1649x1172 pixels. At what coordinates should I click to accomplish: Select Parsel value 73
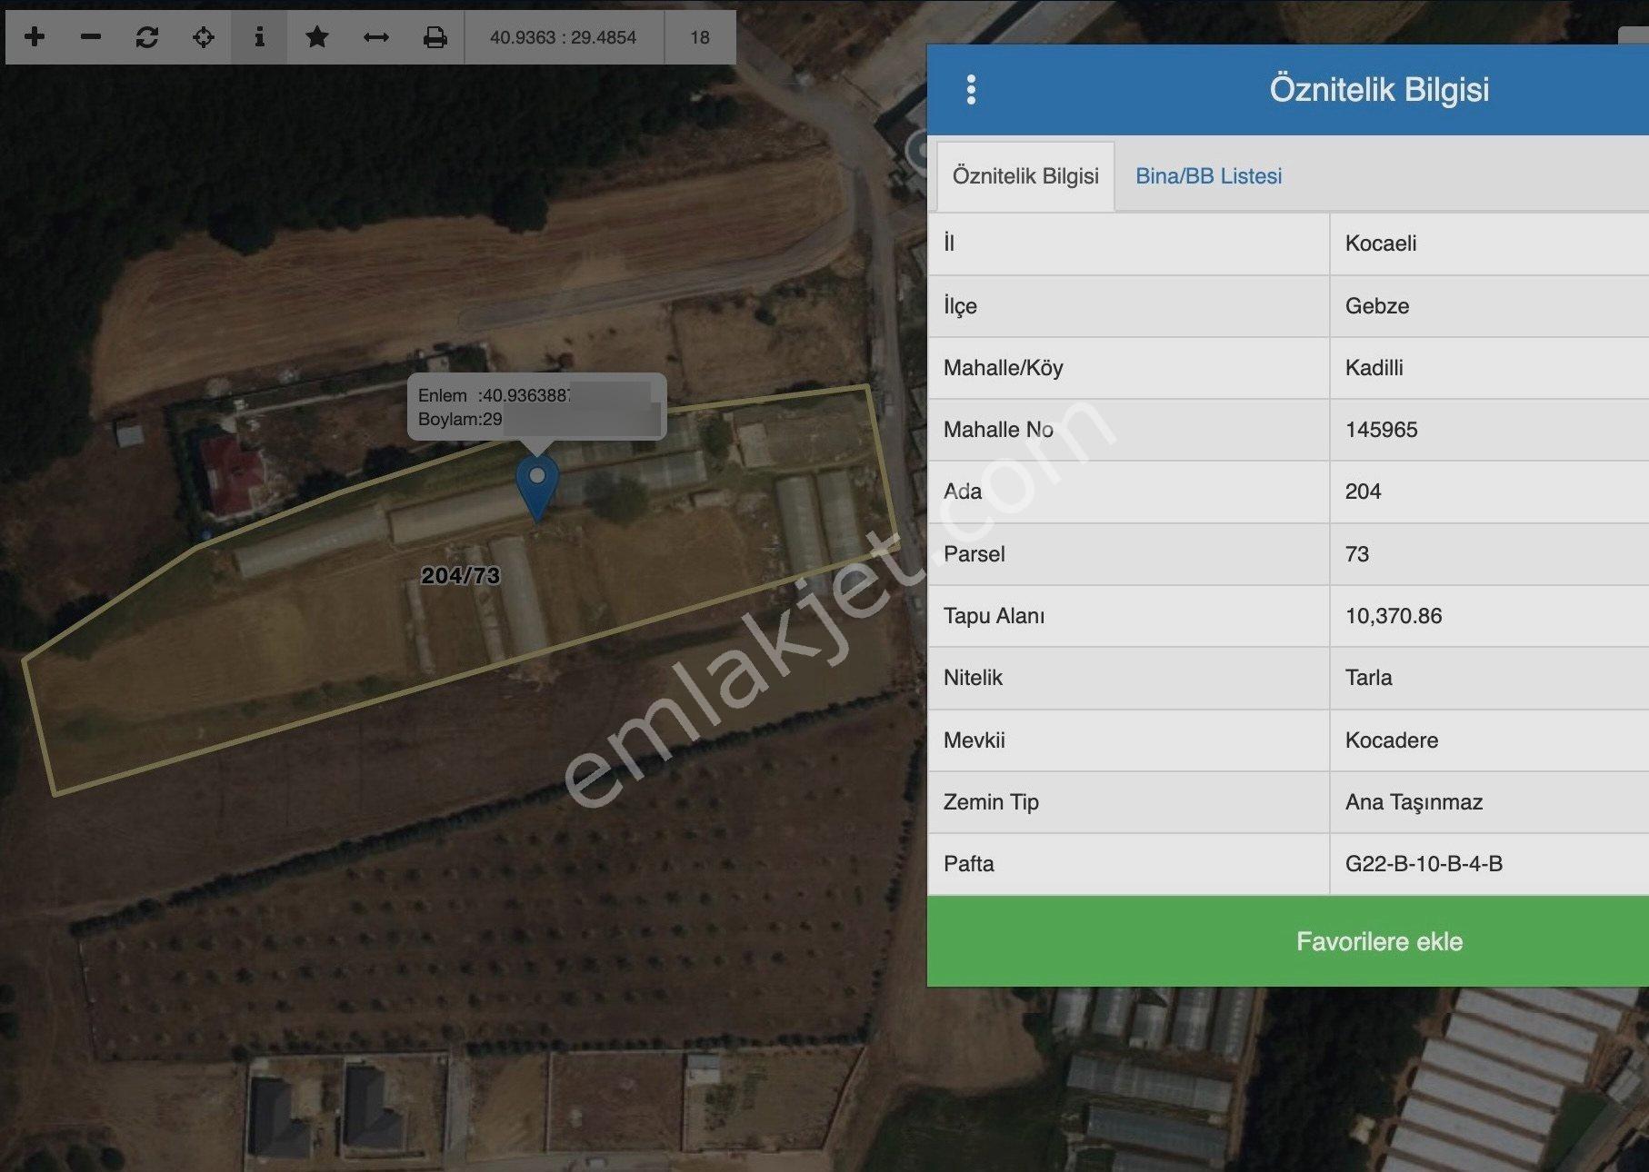click(x=1489, y=554)
